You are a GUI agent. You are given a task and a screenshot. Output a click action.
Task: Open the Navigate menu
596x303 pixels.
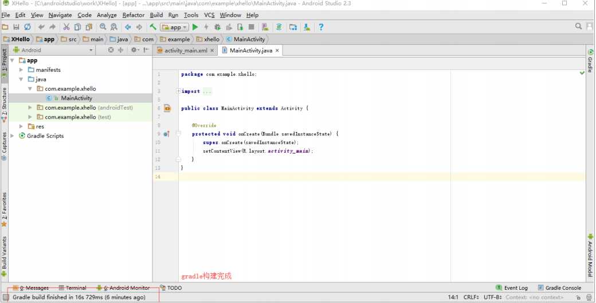pyautogui.click(x=60, y=15)
